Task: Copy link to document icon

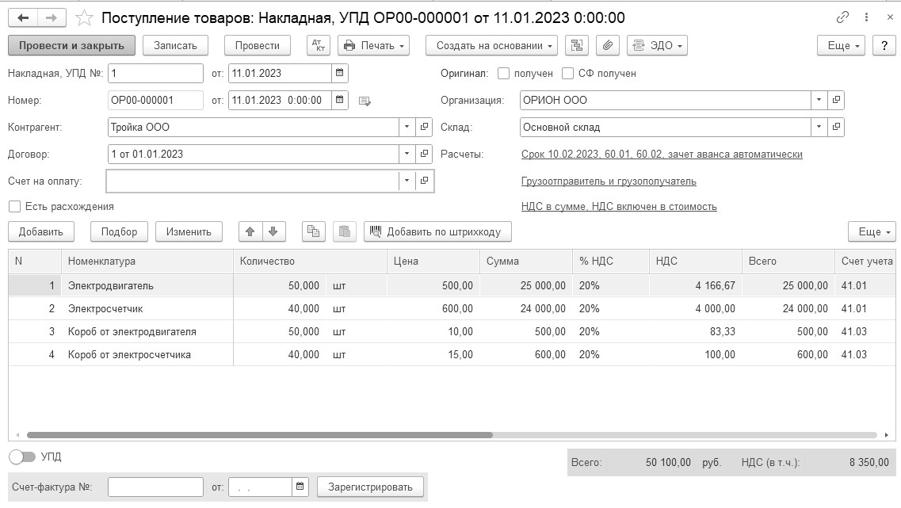Action: click(842, 17)
